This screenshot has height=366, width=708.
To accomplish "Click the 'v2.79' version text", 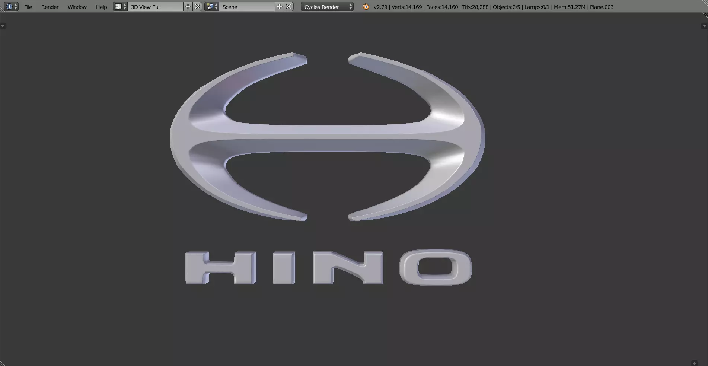I will tap(380, 7).
